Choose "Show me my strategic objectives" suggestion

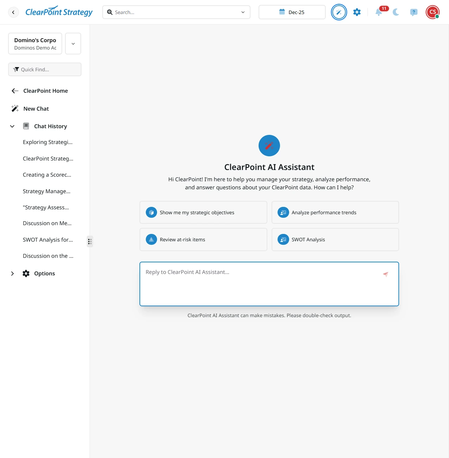(x=203, y=212)
